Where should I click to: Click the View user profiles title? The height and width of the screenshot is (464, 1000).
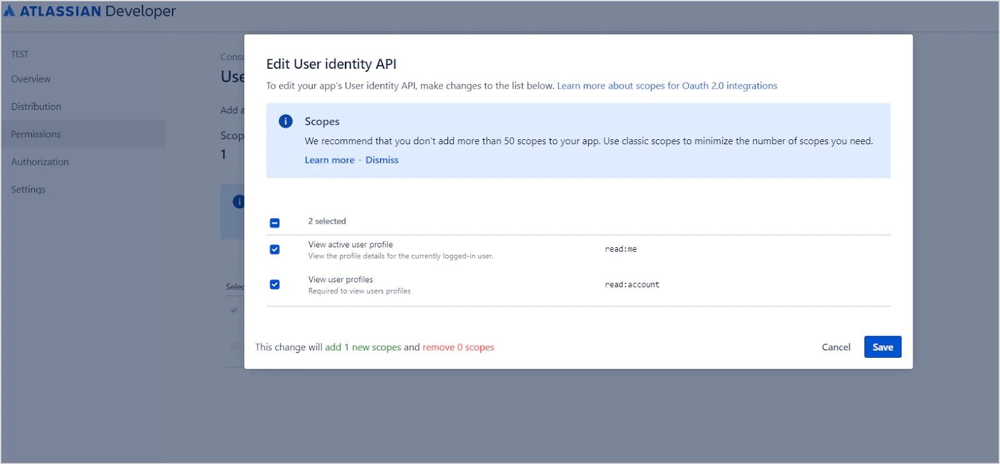pos(341,279)
